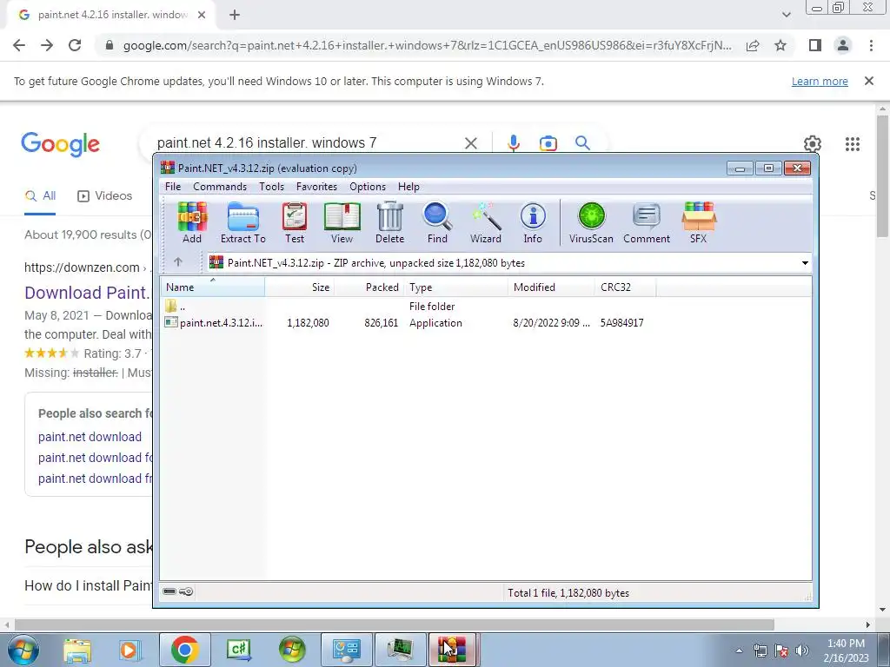The image size is (890, 667).
Task: Click the 826,161 packed size value
Action: (x=382, y=323)
